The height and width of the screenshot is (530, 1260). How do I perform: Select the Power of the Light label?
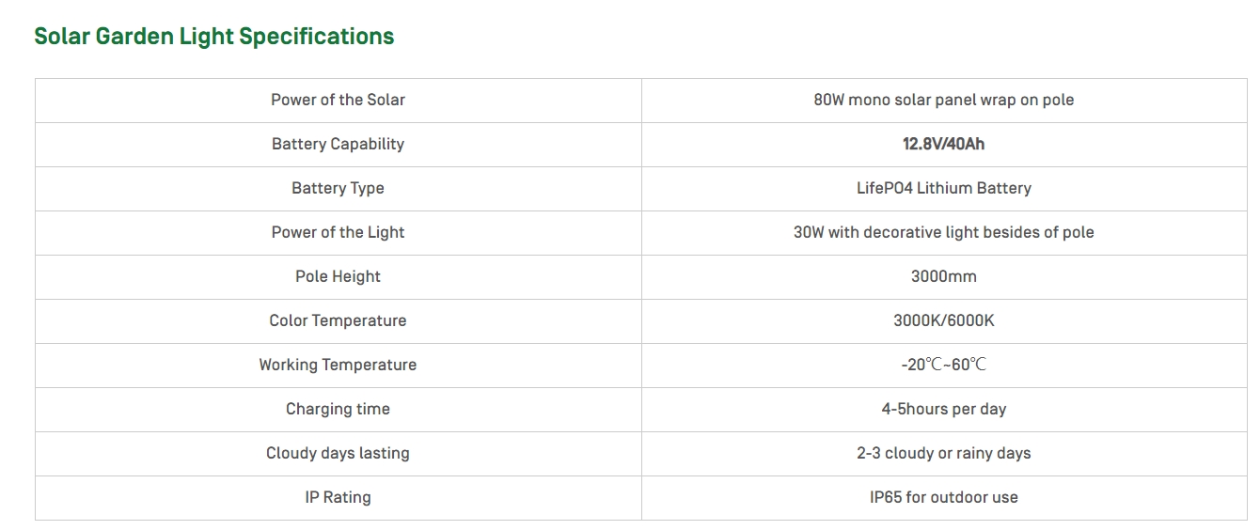tap(338, 232)
